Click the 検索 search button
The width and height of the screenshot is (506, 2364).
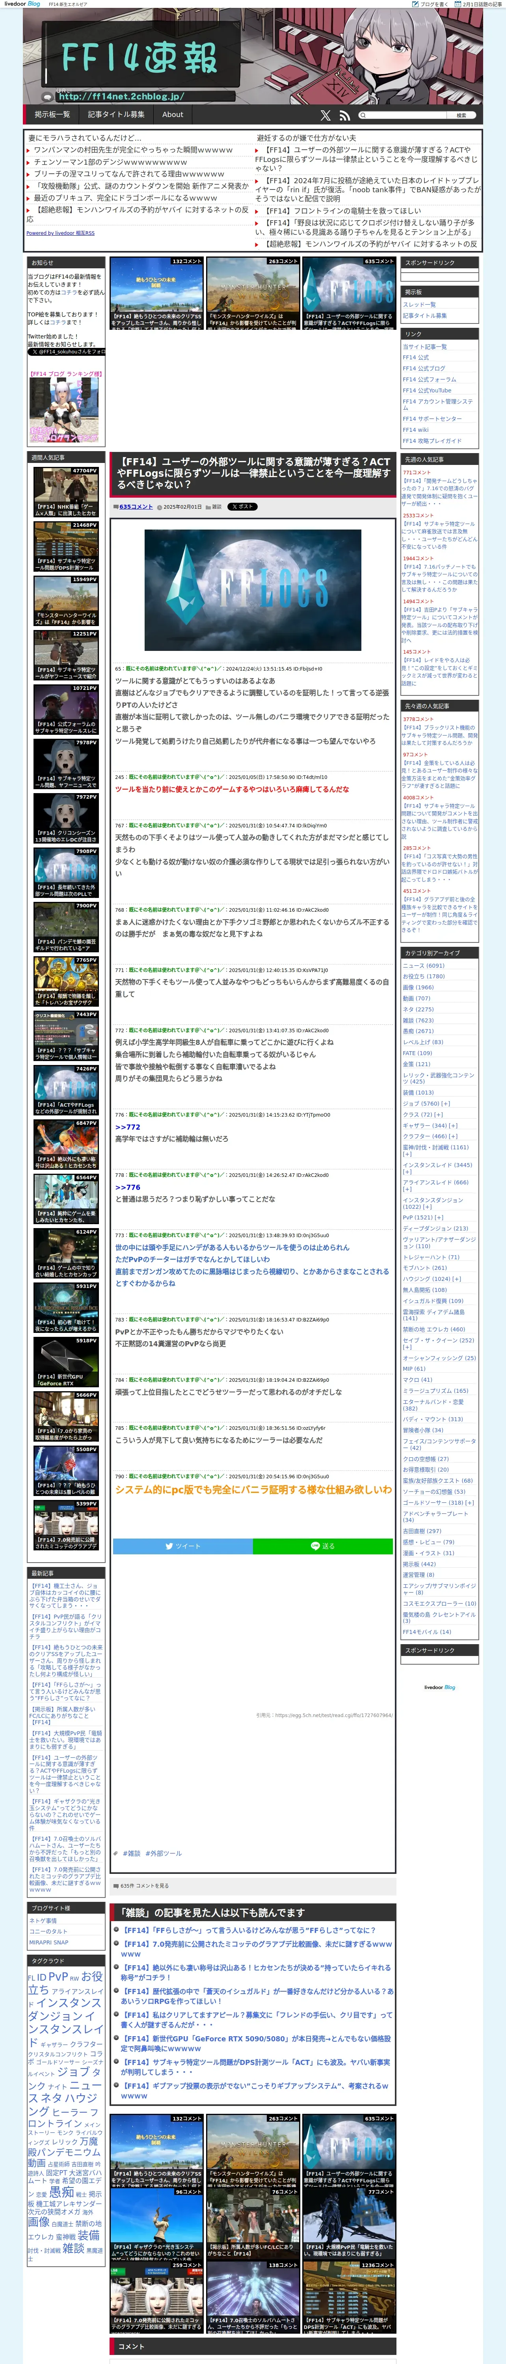pyautogui.click(x=461, y=115)
